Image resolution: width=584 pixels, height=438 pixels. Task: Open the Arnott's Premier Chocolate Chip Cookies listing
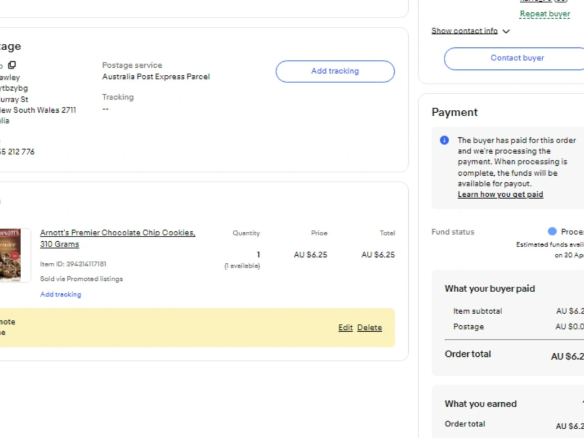click(x=117, y=238)
